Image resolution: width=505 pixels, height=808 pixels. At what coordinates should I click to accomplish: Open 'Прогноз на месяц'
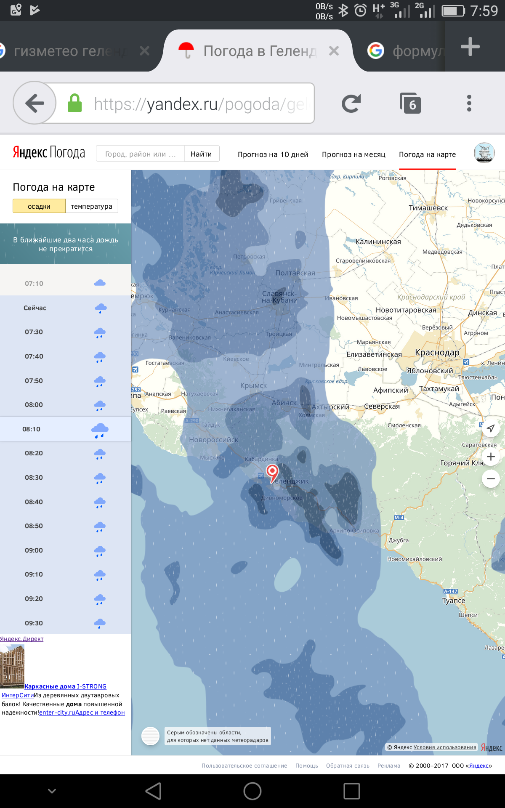(x=353, y=154)
